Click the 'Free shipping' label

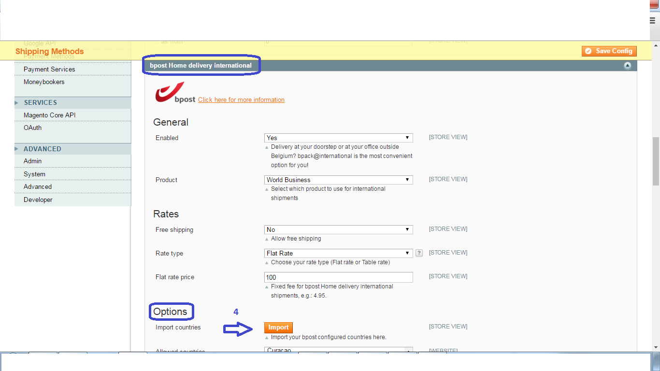click(x=174, y=229)
